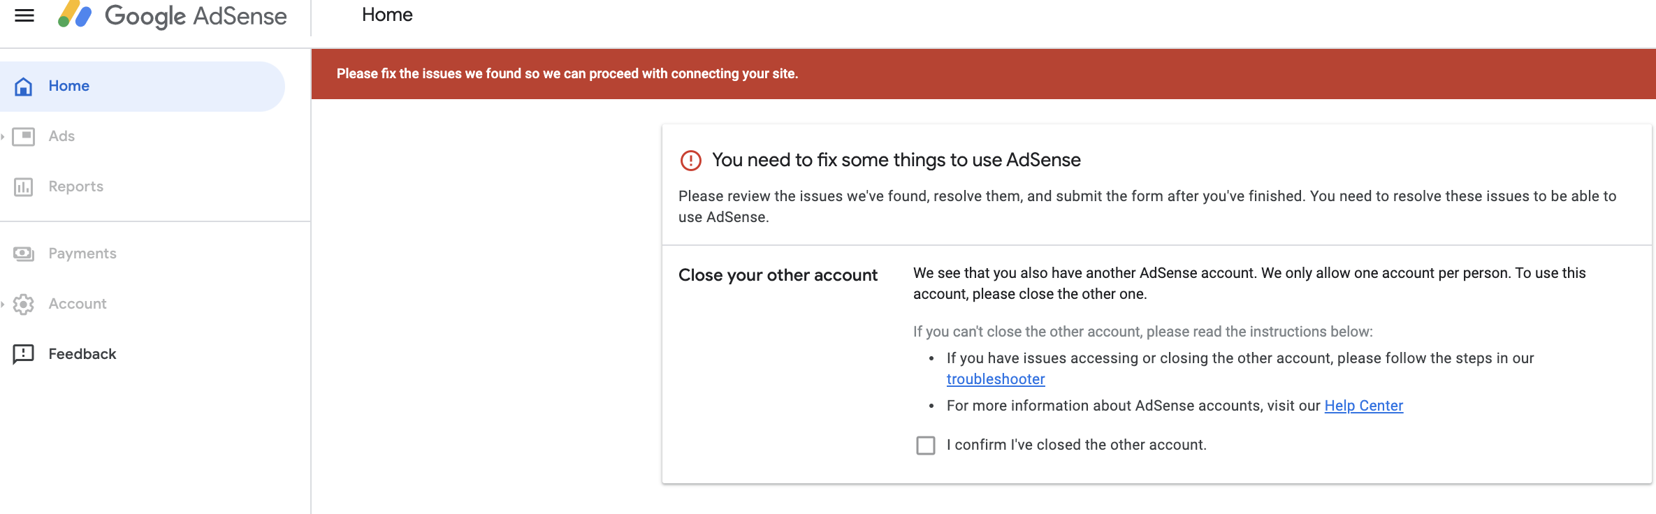The height and width of the screenshot is (514, 1656).
Task: Click the Reports chart icon
Action: click(24, 186)
